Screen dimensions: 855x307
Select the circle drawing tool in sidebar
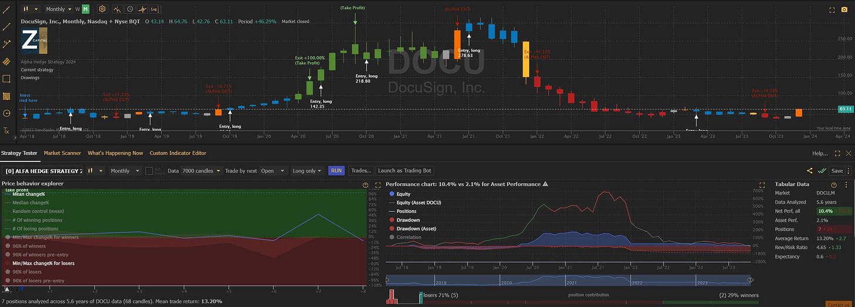[x=6, y=113]
